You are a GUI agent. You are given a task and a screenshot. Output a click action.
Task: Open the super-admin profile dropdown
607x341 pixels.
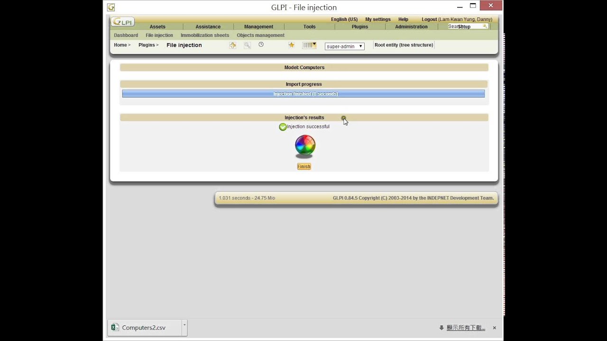coord(344,46)
